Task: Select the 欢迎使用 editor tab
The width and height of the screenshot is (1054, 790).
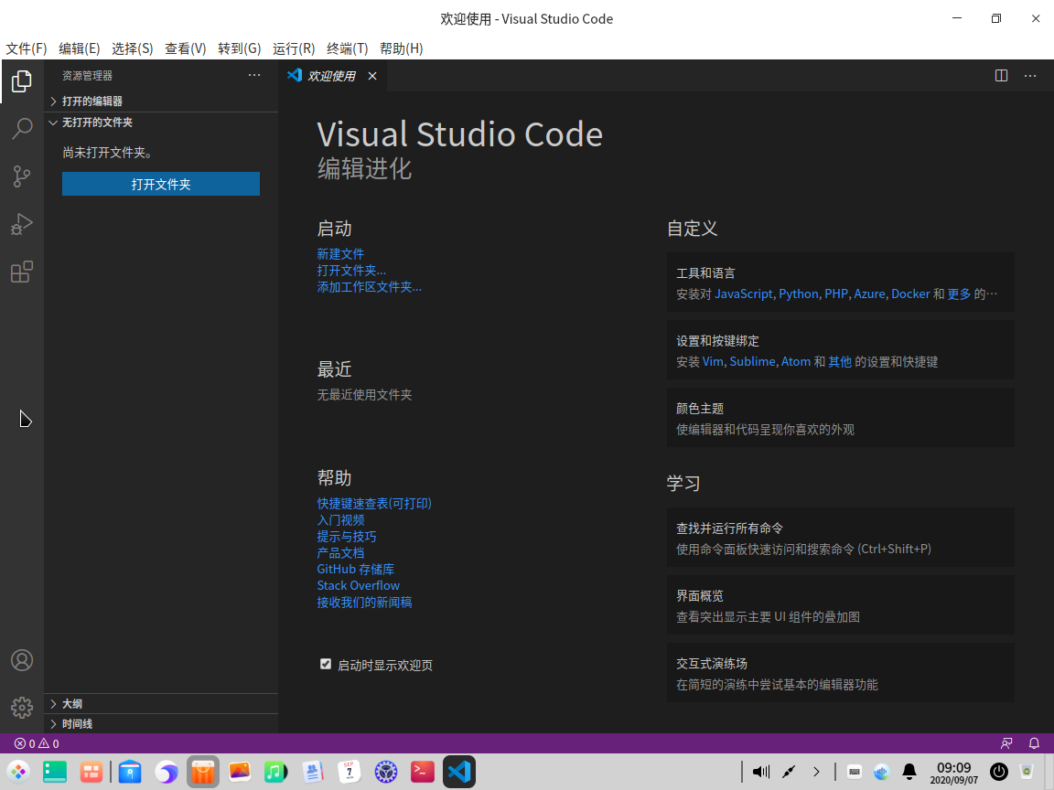Action: click(x=332, y=76)
